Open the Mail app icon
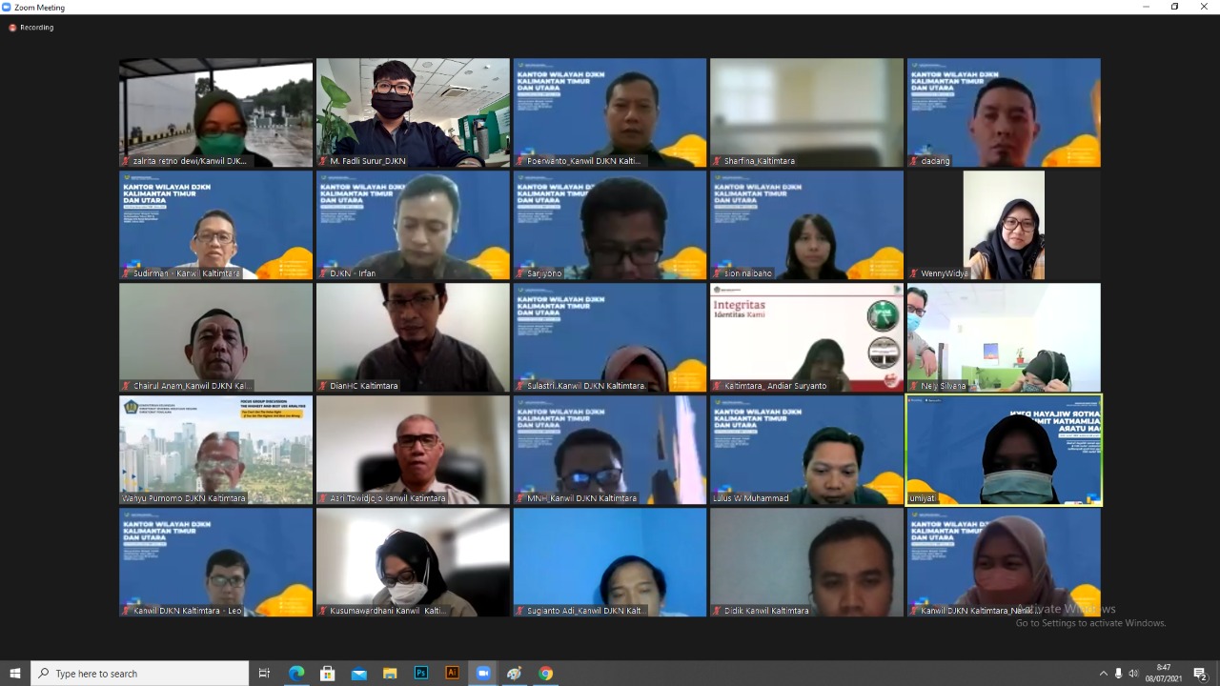Viewport: 1220px width, 686px height. [358, 673]
